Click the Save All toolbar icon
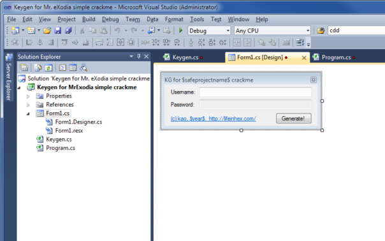385x241 pixels. click(68, 31)
